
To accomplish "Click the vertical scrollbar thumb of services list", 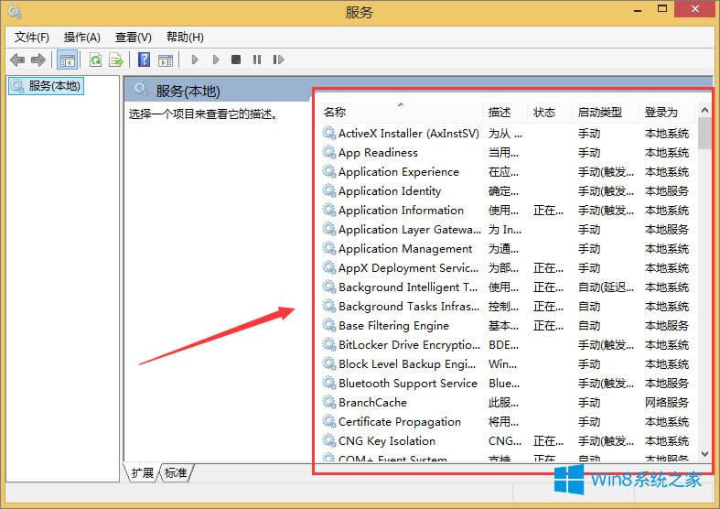I will coord(704,134).
